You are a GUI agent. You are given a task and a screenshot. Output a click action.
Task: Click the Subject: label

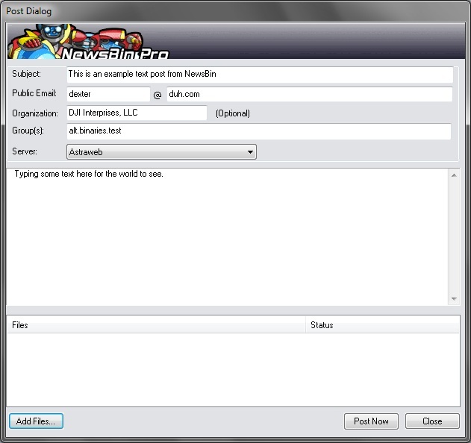(x=26, y=74)
